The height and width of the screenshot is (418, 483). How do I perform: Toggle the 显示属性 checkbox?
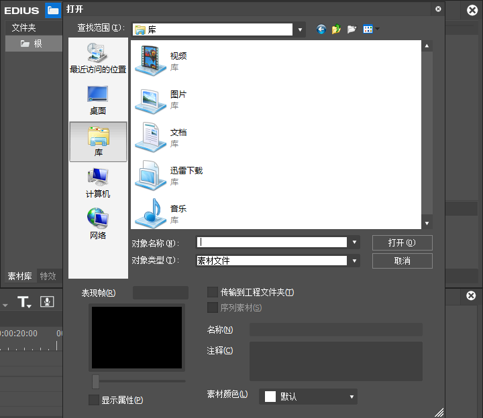click(x=94, y=400)
